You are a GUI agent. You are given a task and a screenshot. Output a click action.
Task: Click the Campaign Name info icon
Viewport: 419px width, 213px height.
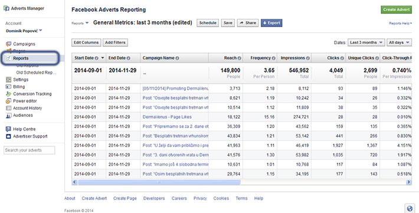(x=177, y=58)
